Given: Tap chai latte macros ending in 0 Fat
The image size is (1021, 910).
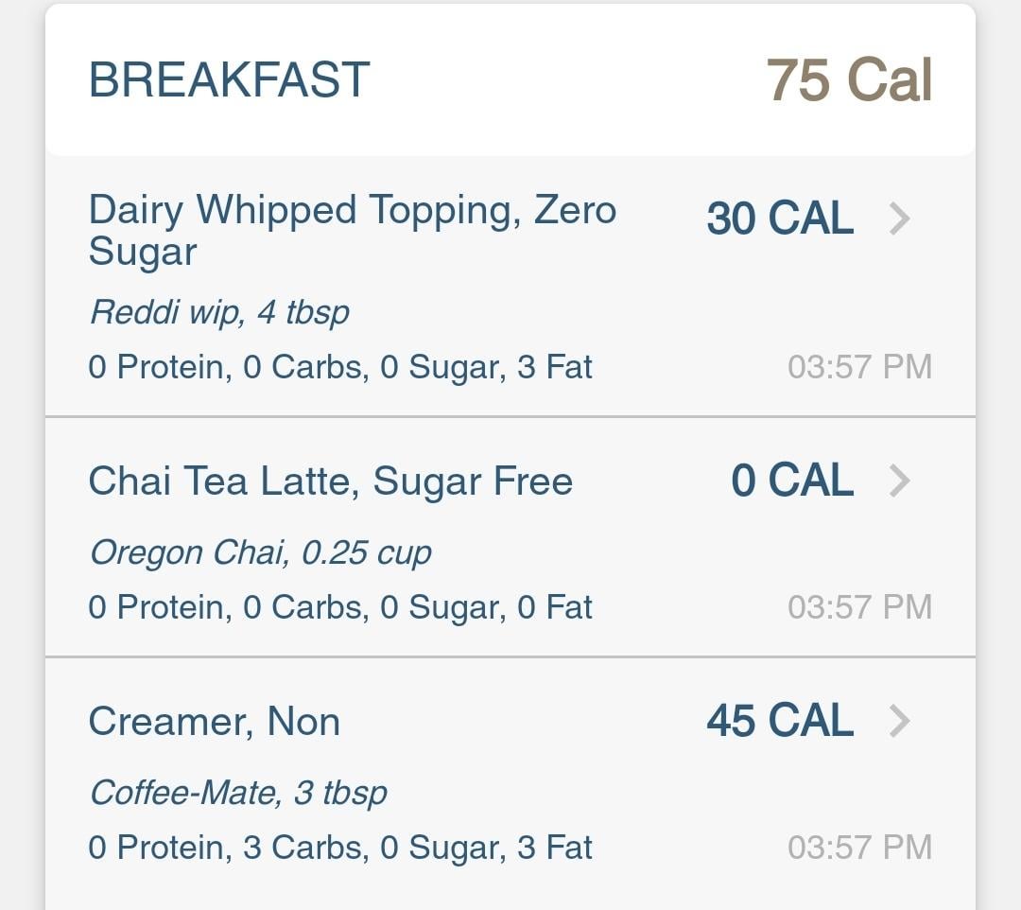Looking at the screenshot, I should click(340, 607).
